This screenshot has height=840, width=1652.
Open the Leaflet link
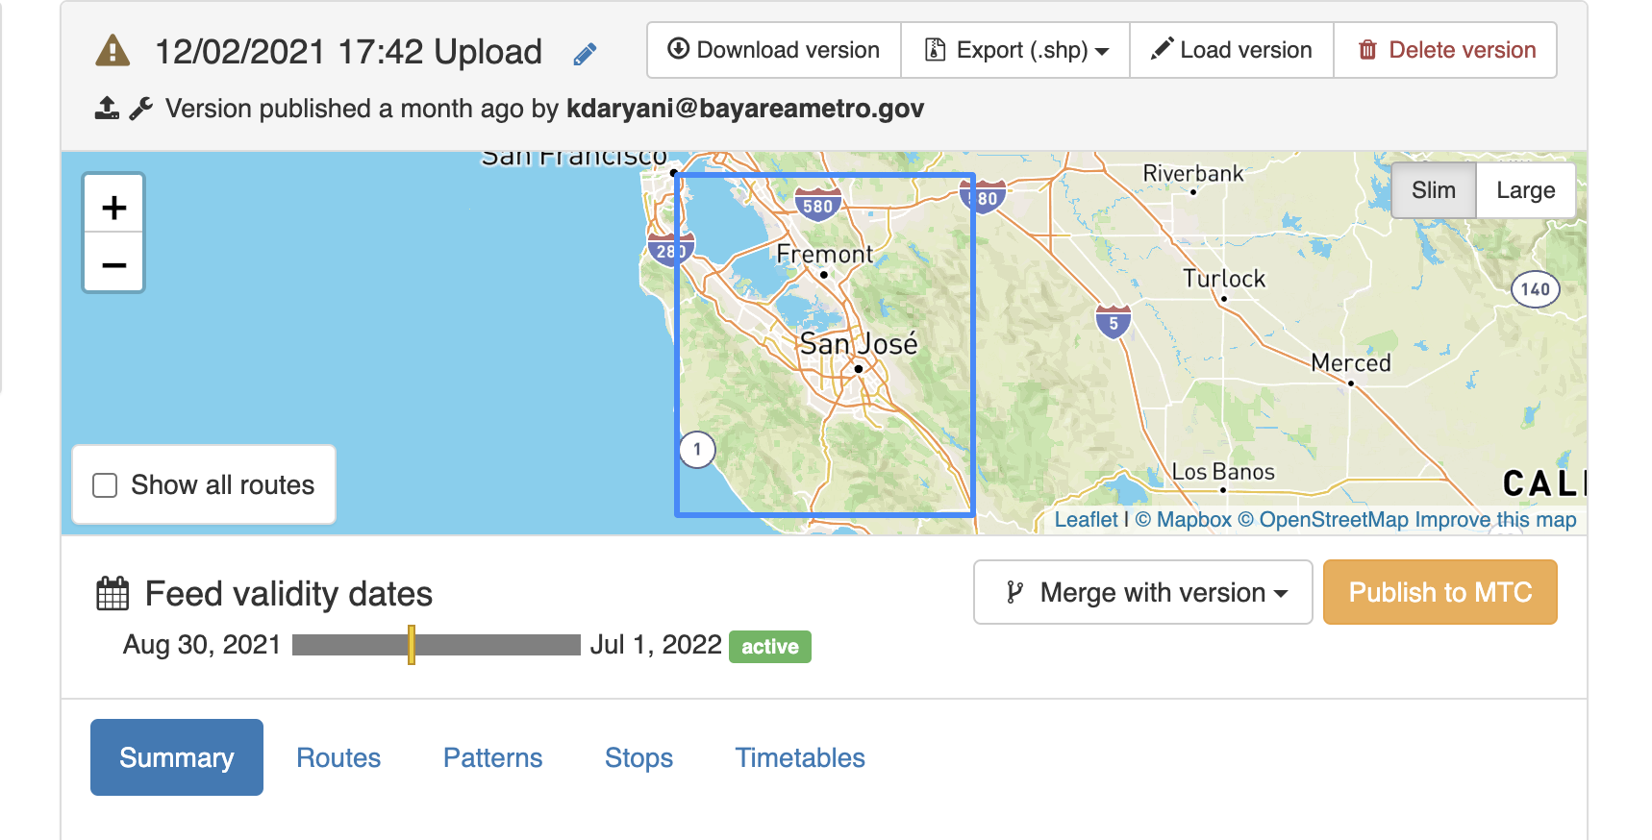point(1087,519)
